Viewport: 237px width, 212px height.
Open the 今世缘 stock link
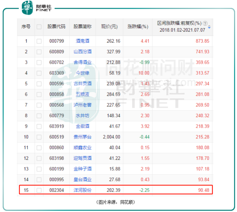(83, 73)
